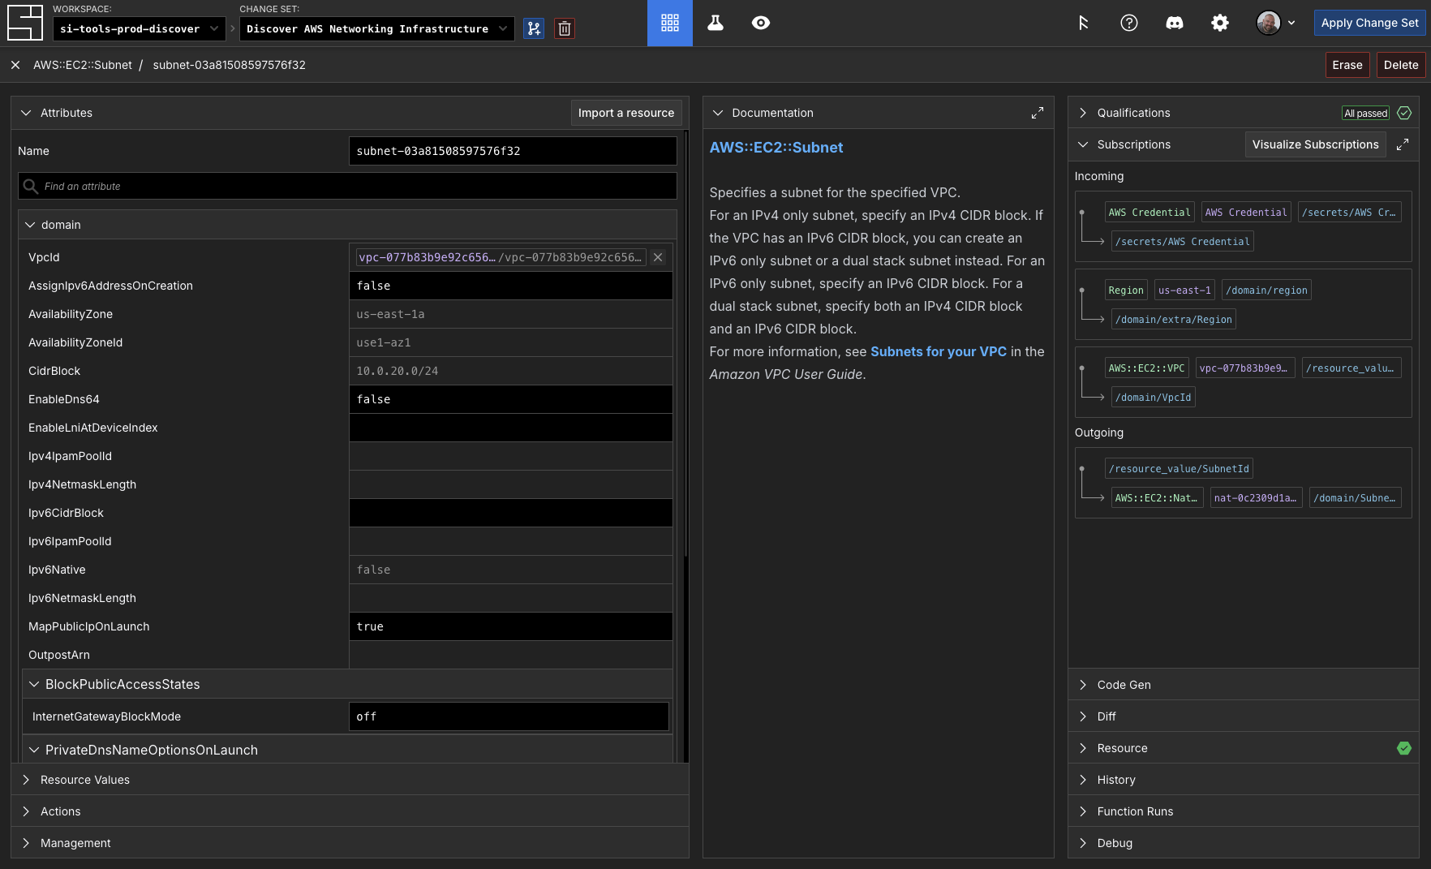The width and height of the screenshot is (1431, 869).
Task: Open workspace settings with the gear icon
Action: click(1220, 23)
